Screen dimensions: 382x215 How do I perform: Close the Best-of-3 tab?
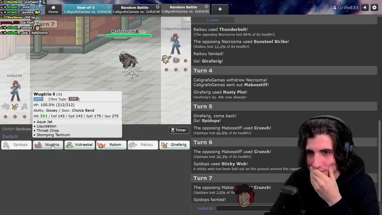(x=109, y=7)
